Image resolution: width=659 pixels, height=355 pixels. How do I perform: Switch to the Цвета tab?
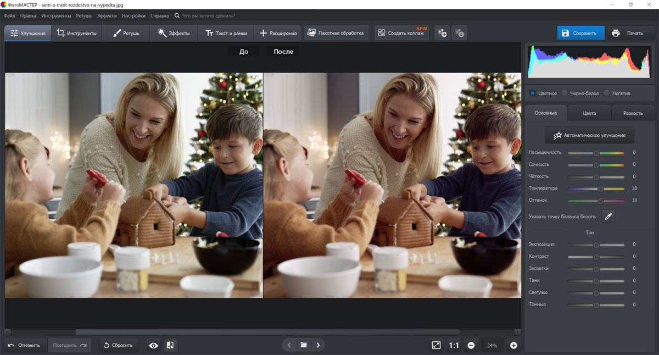[x=589, y=113]
